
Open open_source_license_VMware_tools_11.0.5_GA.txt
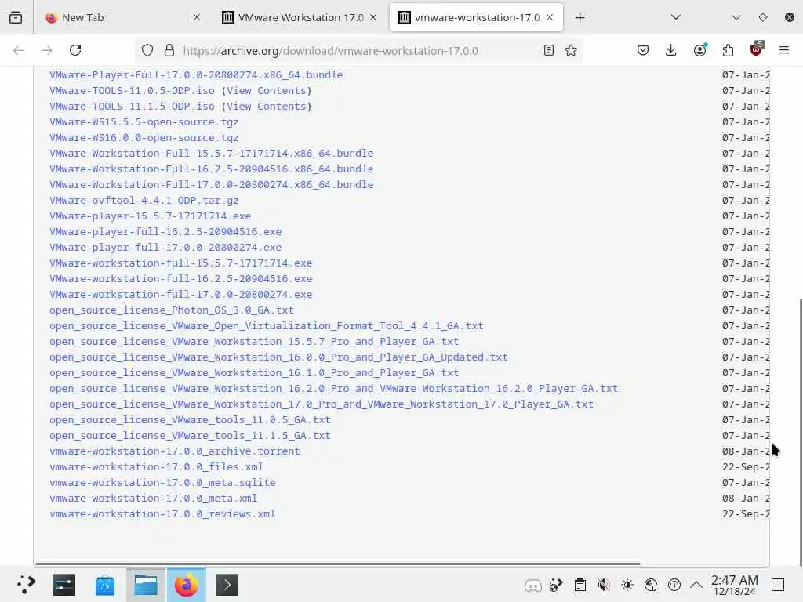[x=190, y=420]
